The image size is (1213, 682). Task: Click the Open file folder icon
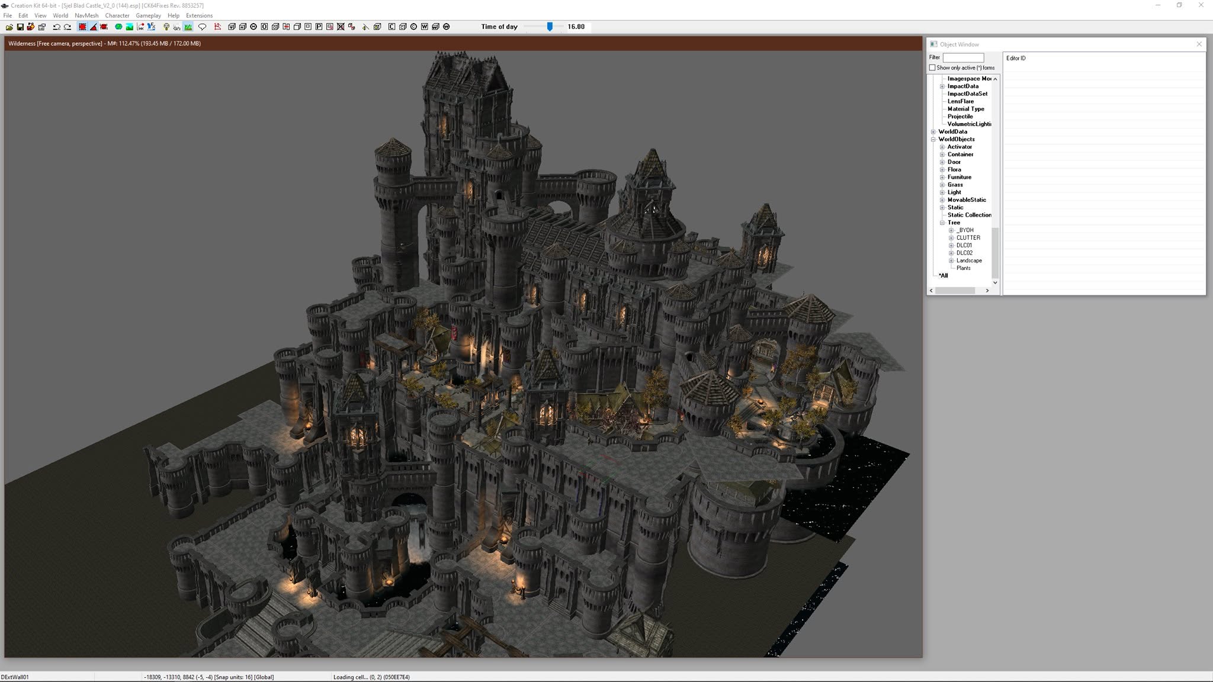9,27
